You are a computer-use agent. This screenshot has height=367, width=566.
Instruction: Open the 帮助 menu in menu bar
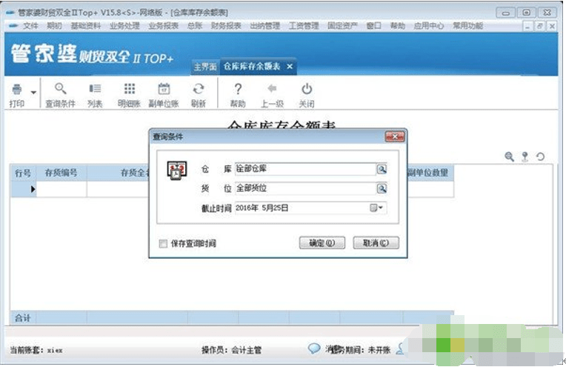(x=397, y=26)
